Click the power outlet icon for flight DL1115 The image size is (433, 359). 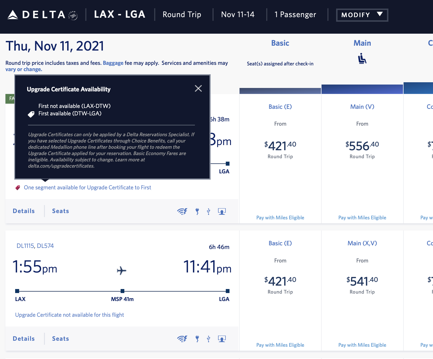[x=197, y=339]
